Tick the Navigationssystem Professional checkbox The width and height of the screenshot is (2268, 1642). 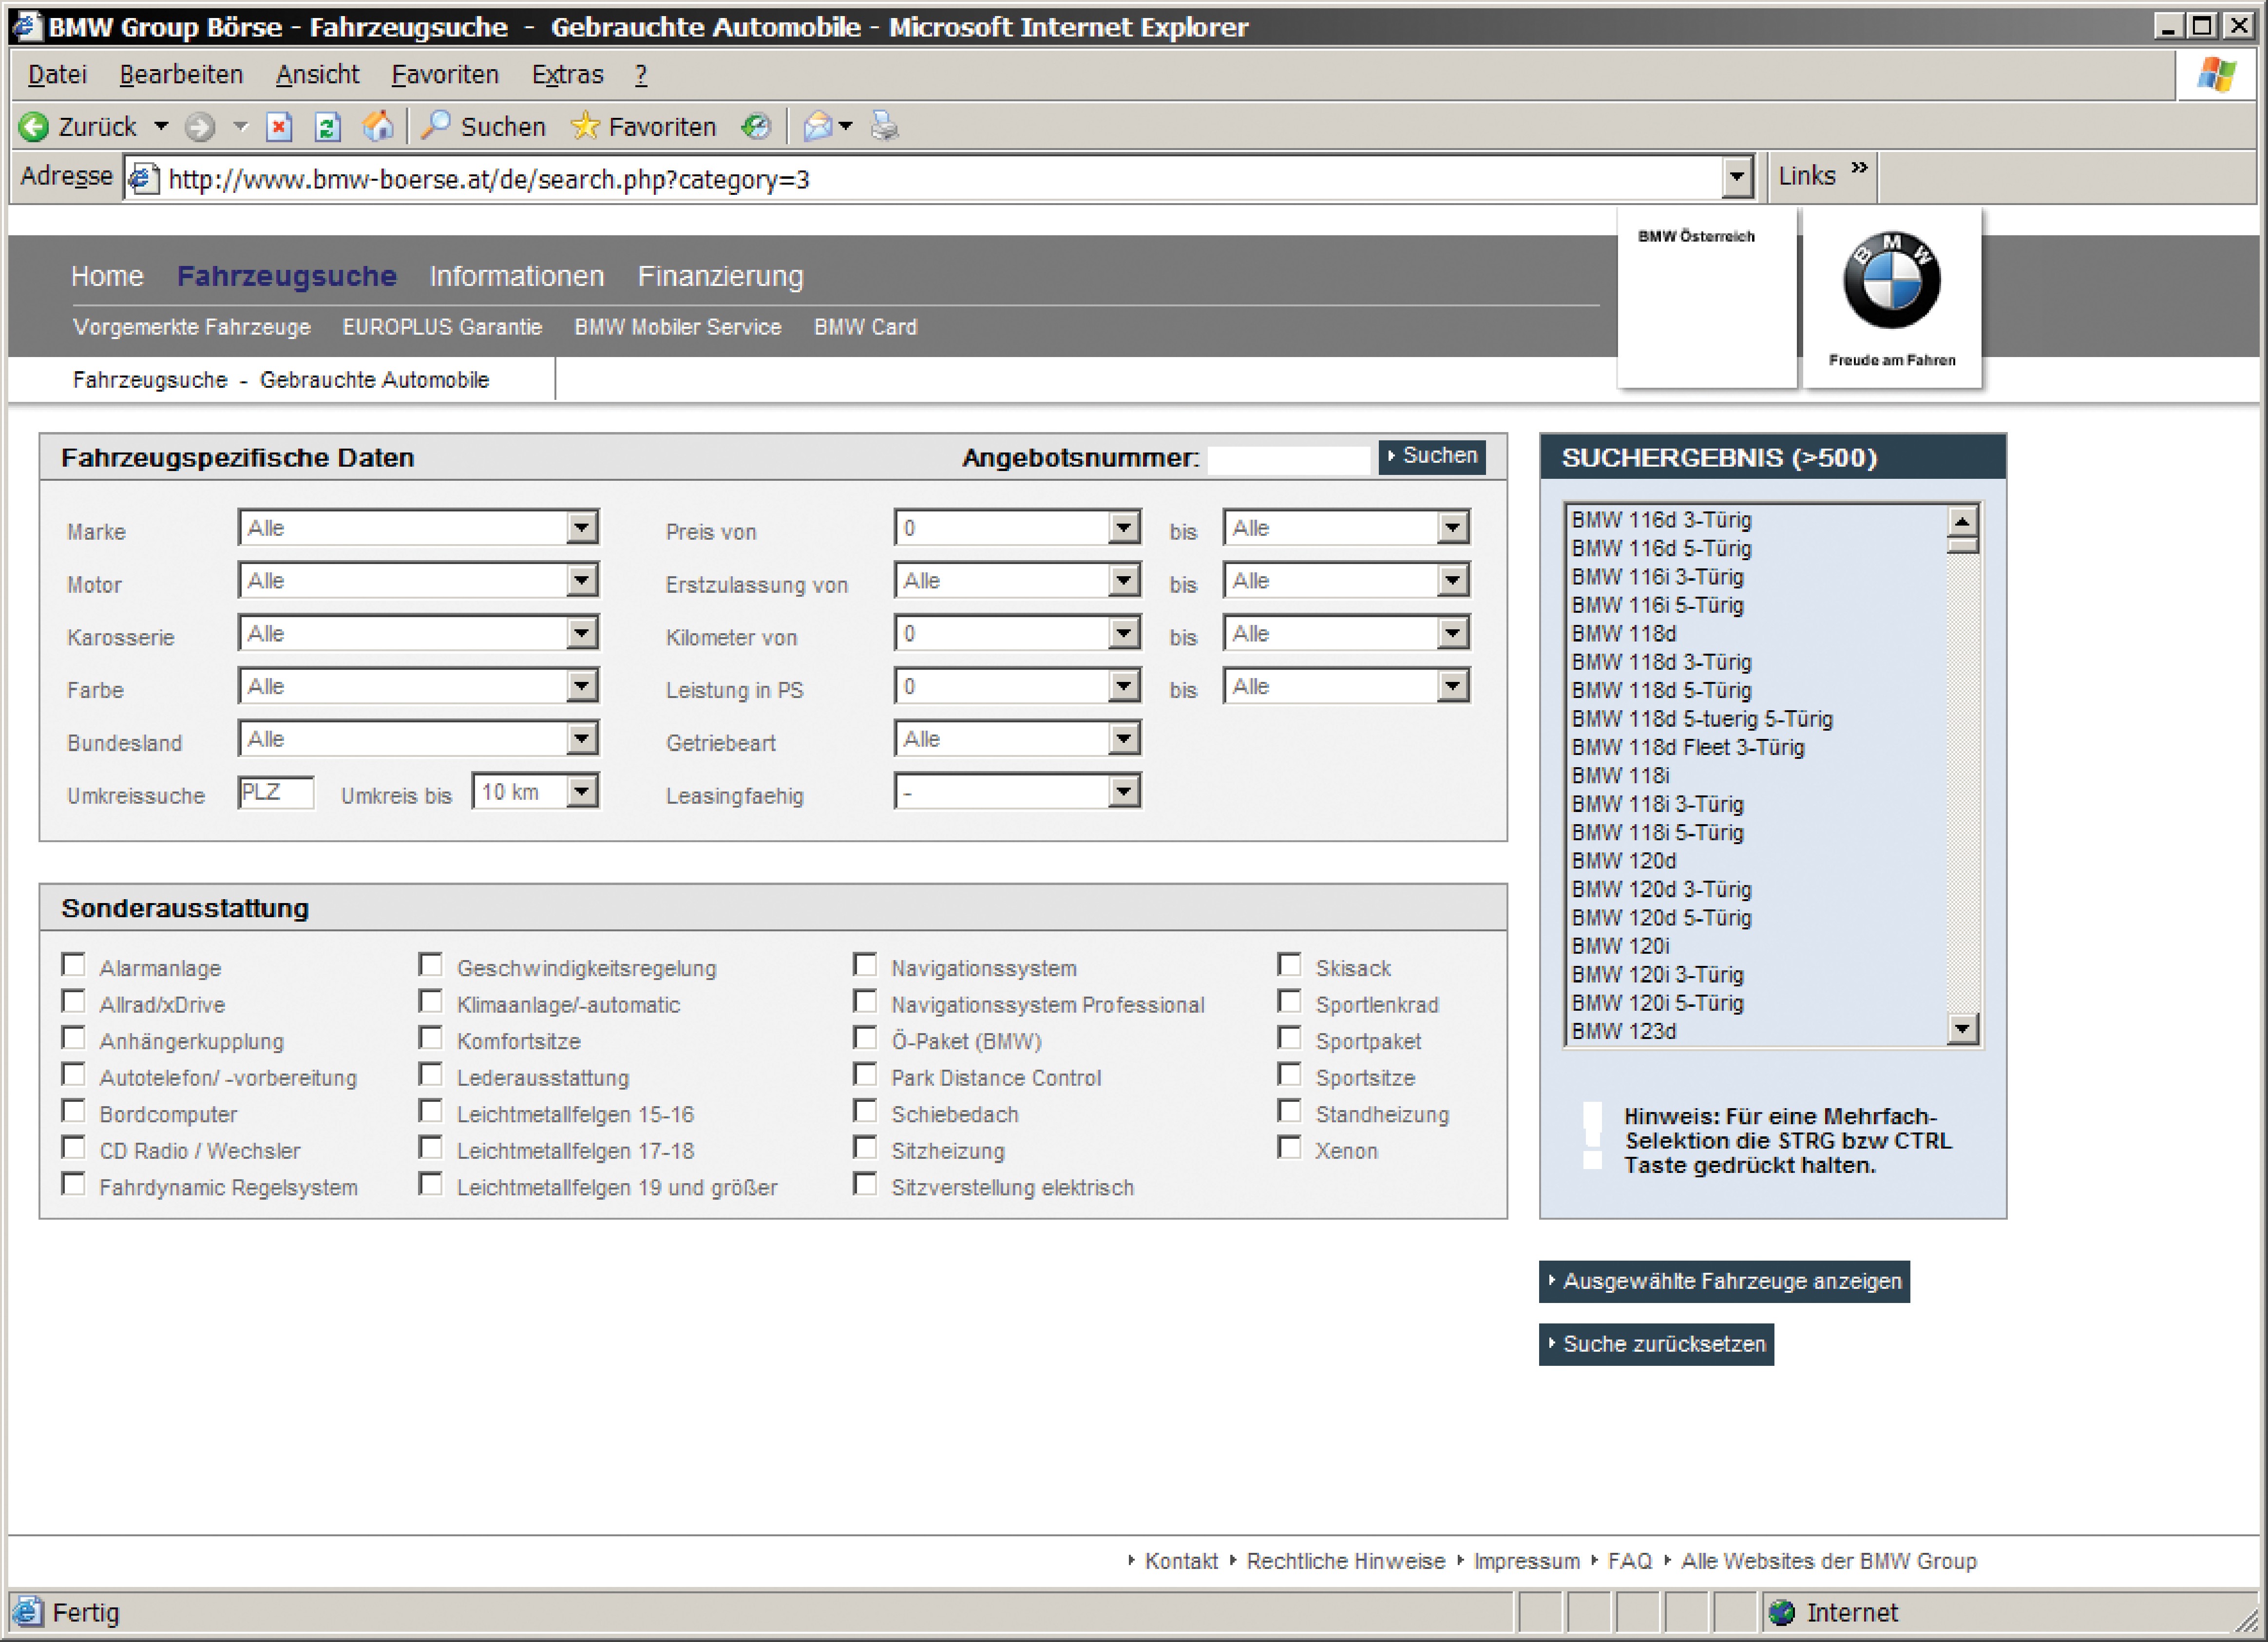pyautogui.click(x=865, y=1002)
